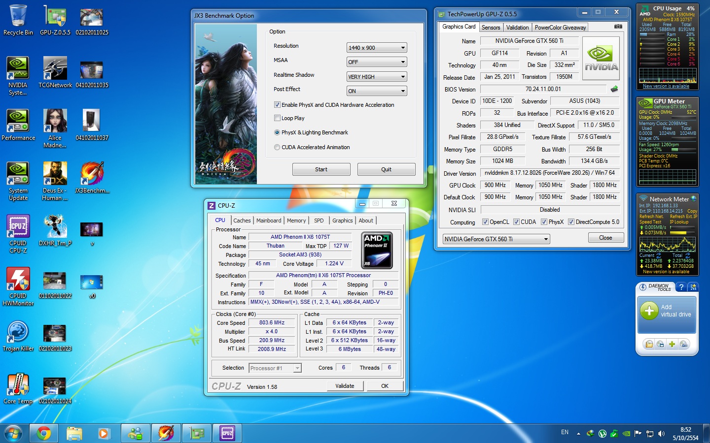Click the GPU-Z screenshot camera icon
Viewport: 710px width, 443px height.
click(x=618, y=27)
